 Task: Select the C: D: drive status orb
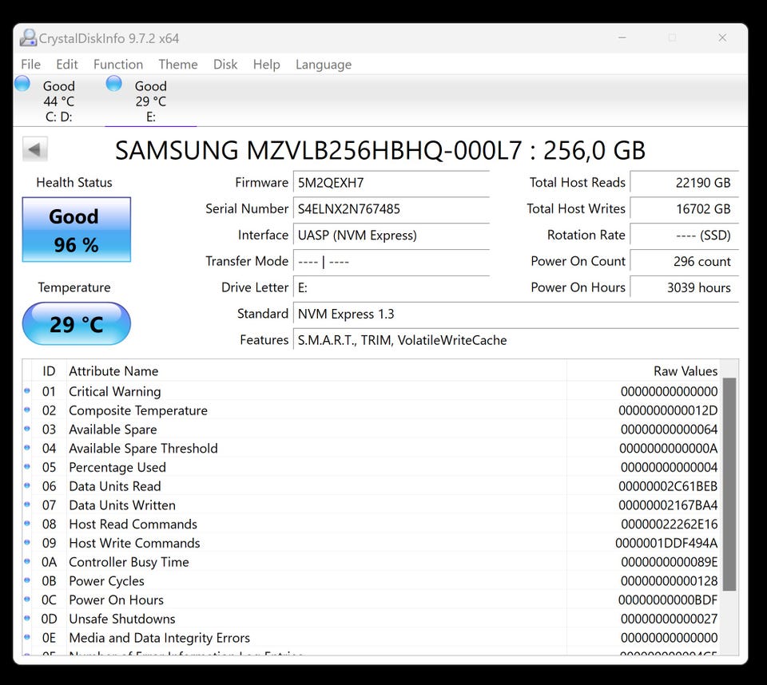[22, 84]
